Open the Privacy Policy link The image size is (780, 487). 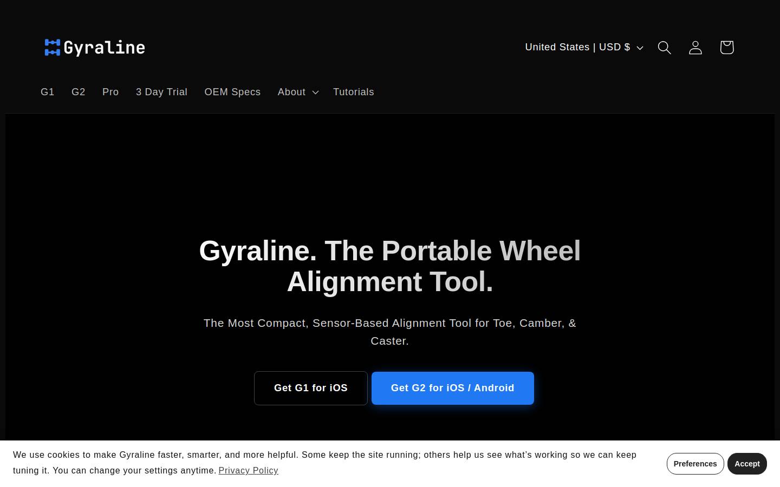pyautogui.click(x=249, y=471)
